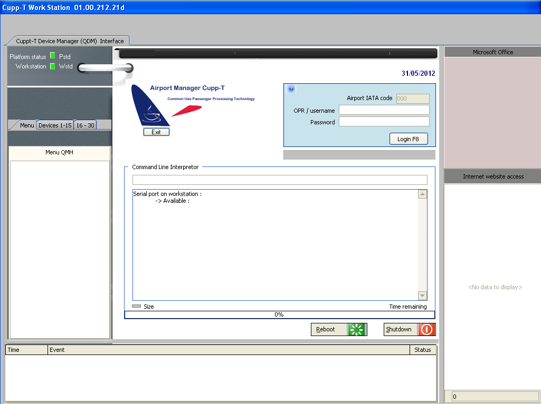541x404 pixels.
Task: Open the 16 - 30 devices tab
Action: [x=85, y=125]
